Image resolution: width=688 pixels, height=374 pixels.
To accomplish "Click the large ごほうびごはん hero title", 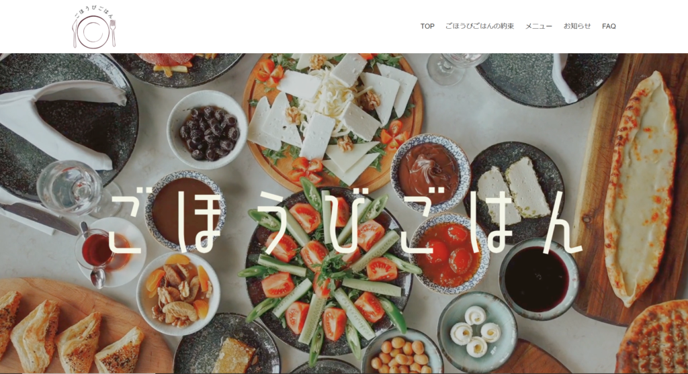I will click(x=345, y=224).
